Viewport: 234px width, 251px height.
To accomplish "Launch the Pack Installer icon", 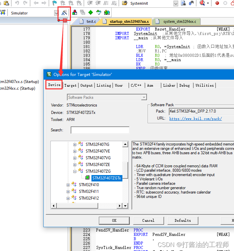I will 107,12.
